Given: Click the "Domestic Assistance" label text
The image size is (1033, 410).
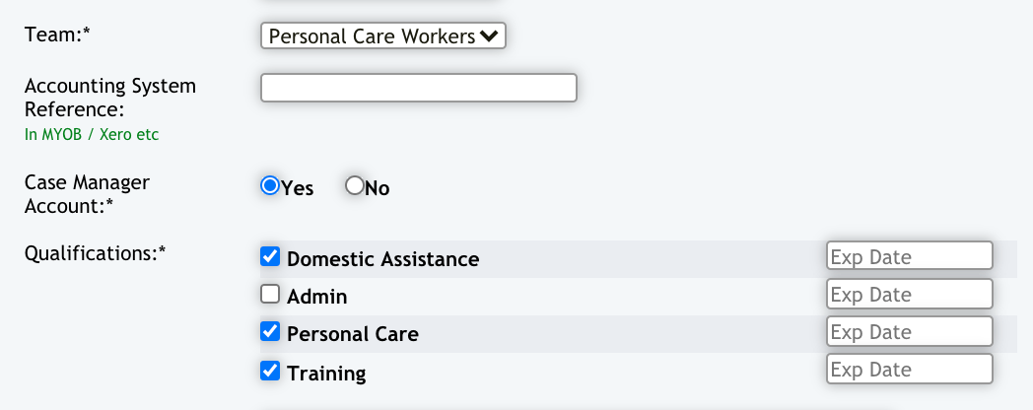Looking at the screenshot, I should coord(382,259).
